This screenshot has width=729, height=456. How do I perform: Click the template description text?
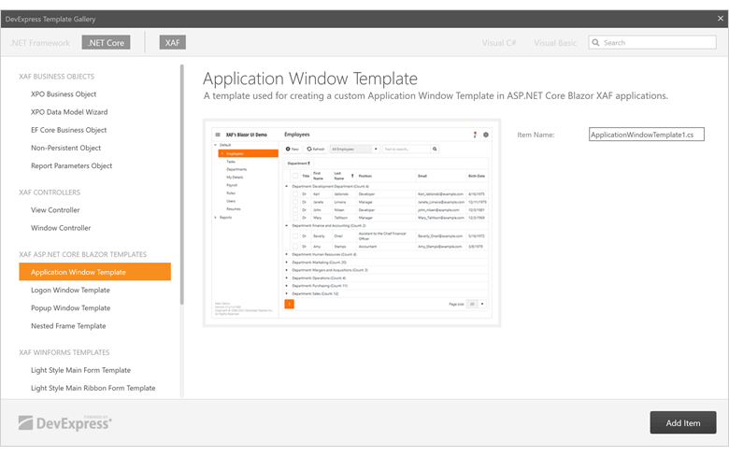click(436, 96)
